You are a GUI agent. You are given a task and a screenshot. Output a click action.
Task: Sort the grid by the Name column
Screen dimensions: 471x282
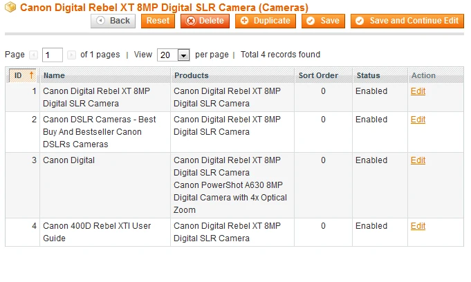pos(54,75)
